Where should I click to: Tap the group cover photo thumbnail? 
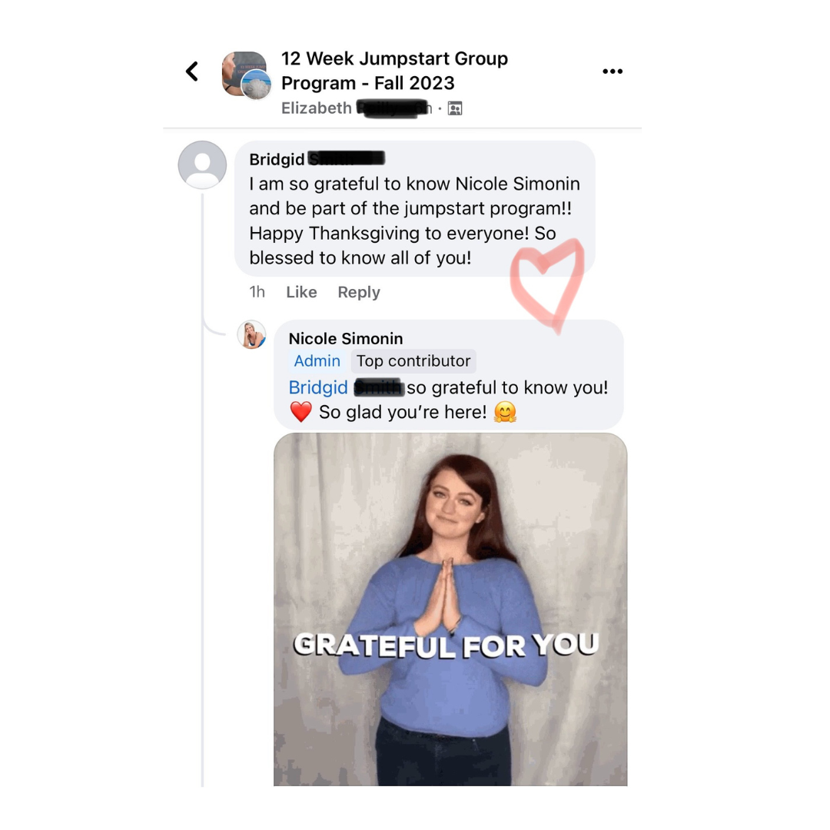pos(246,75)
